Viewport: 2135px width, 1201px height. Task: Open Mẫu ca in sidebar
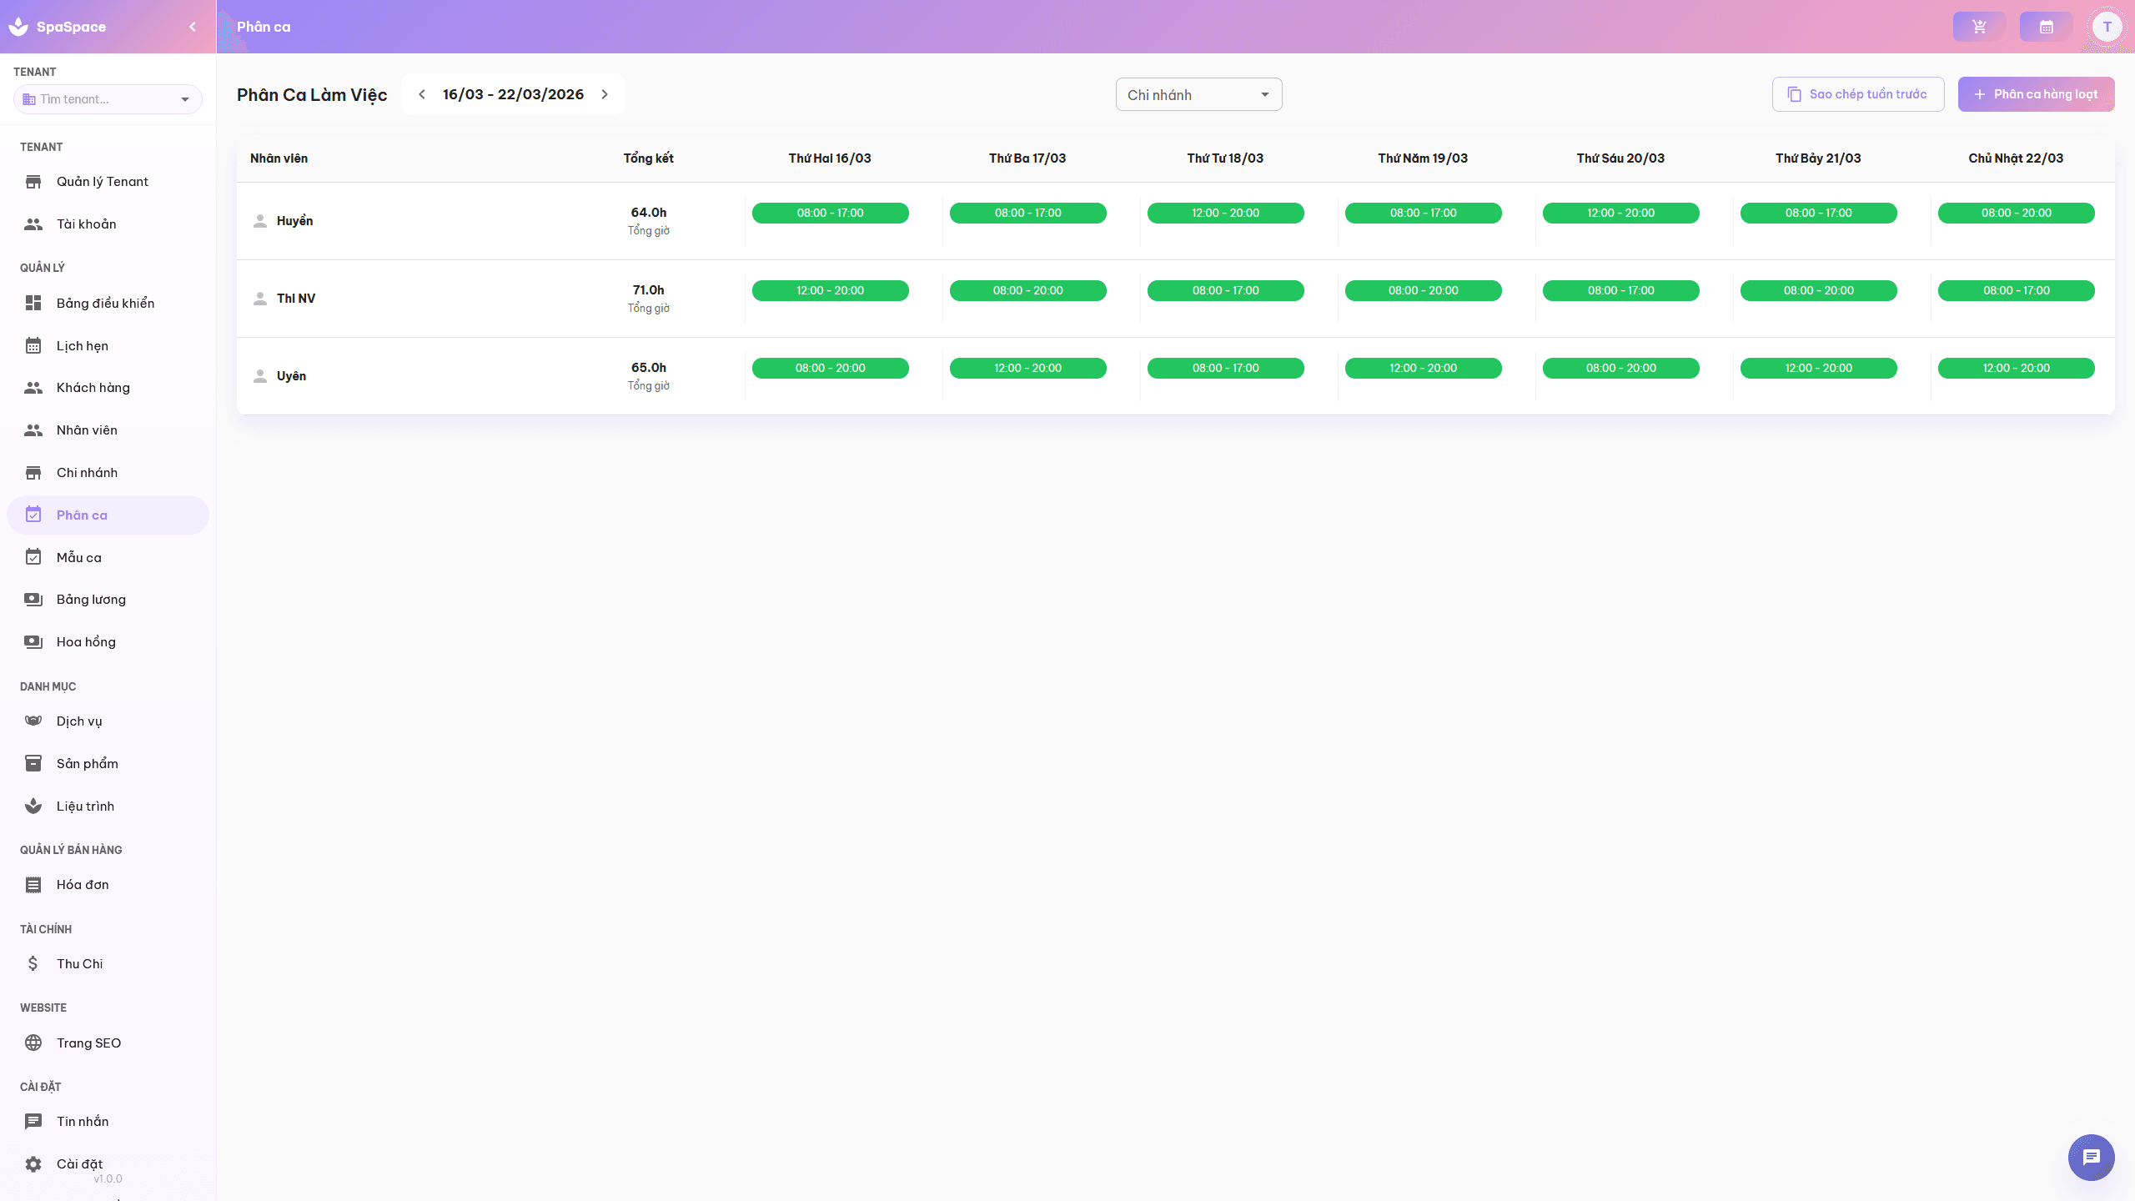coord(79,557)
